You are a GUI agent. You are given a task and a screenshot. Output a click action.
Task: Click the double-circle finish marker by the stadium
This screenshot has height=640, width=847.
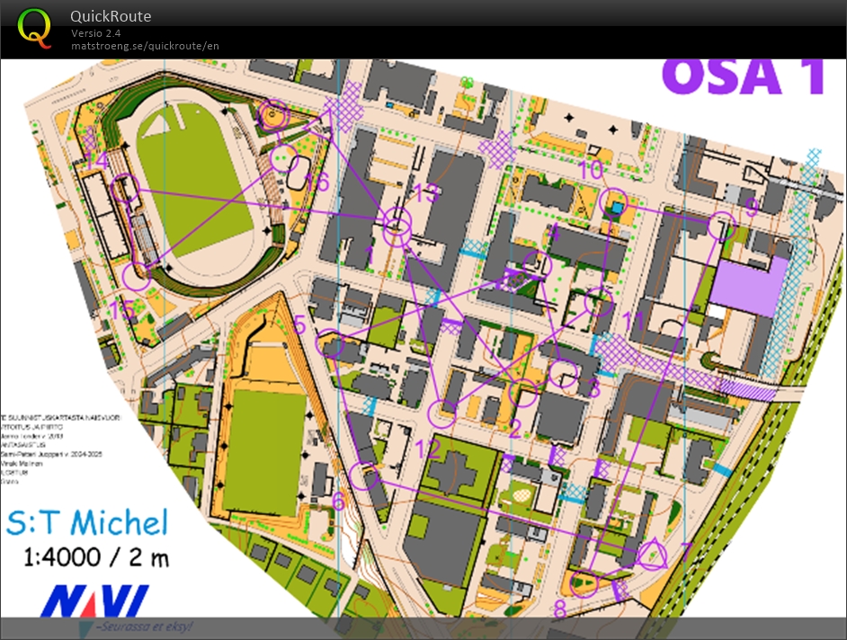pyautogui.click(x=272, y=115)
